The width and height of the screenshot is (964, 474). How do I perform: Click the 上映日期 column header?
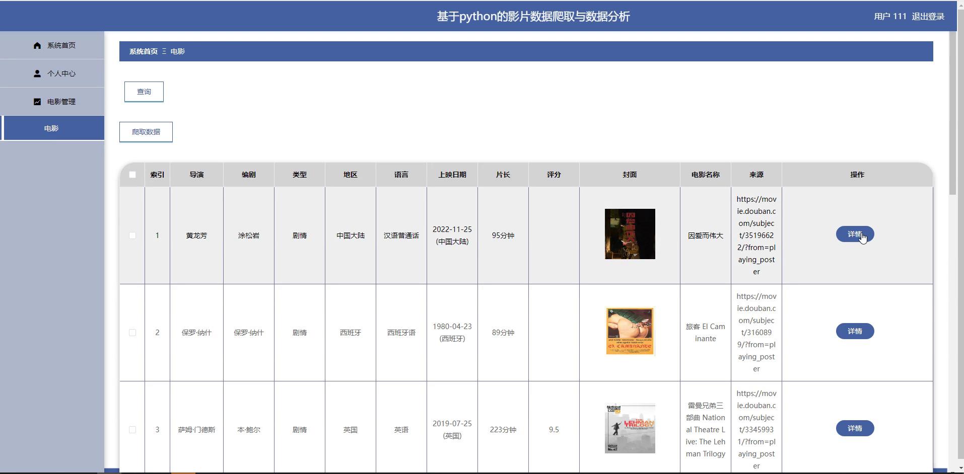(452, 175)
